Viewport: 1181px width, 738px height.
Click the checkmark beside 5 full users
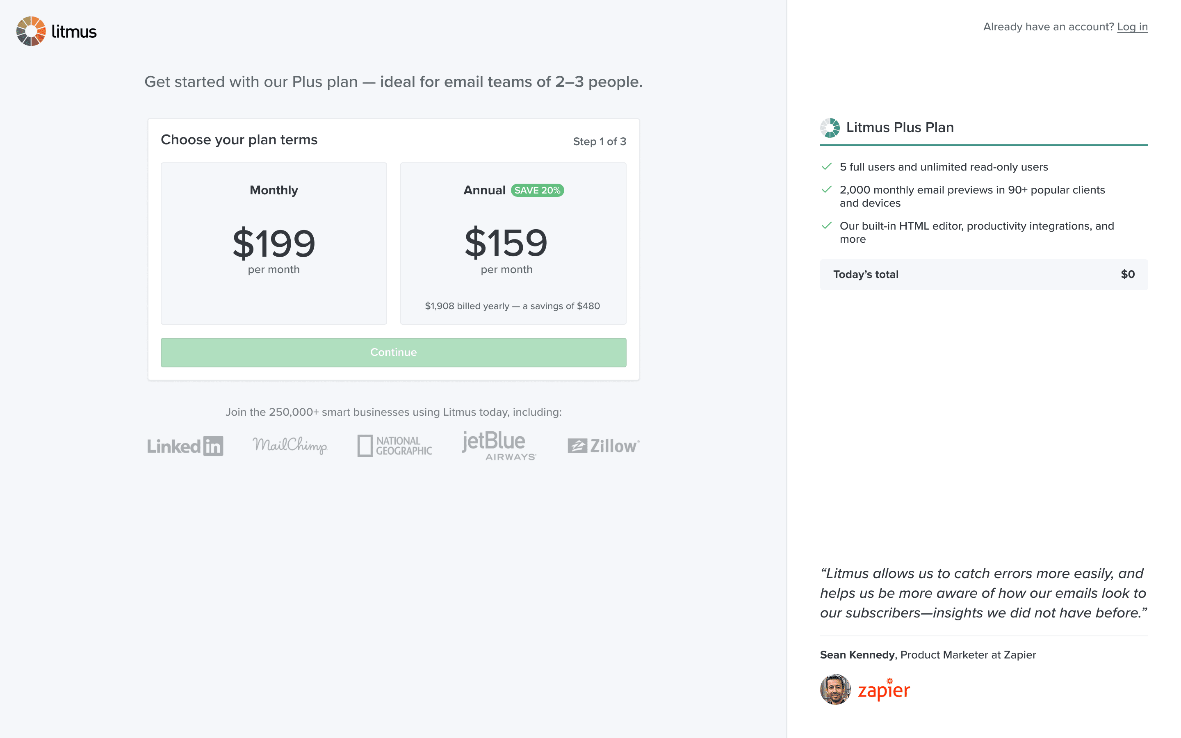826,167
